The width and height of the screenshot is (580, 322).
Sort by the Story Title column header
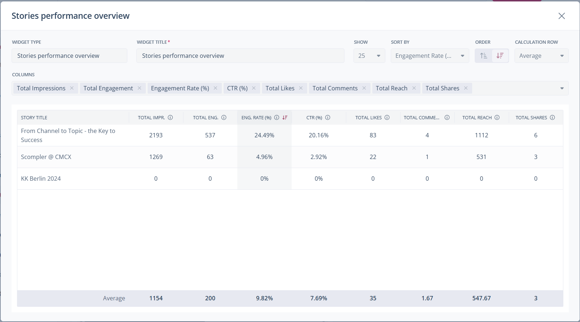(34, 117)
